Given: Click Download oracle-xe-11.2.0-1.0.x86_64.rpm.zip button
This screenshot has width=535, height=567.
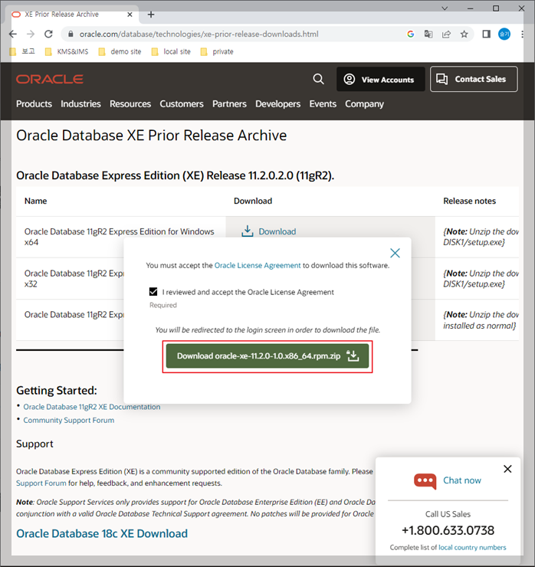Looking at the screenshot, I should tap(267, 356).
